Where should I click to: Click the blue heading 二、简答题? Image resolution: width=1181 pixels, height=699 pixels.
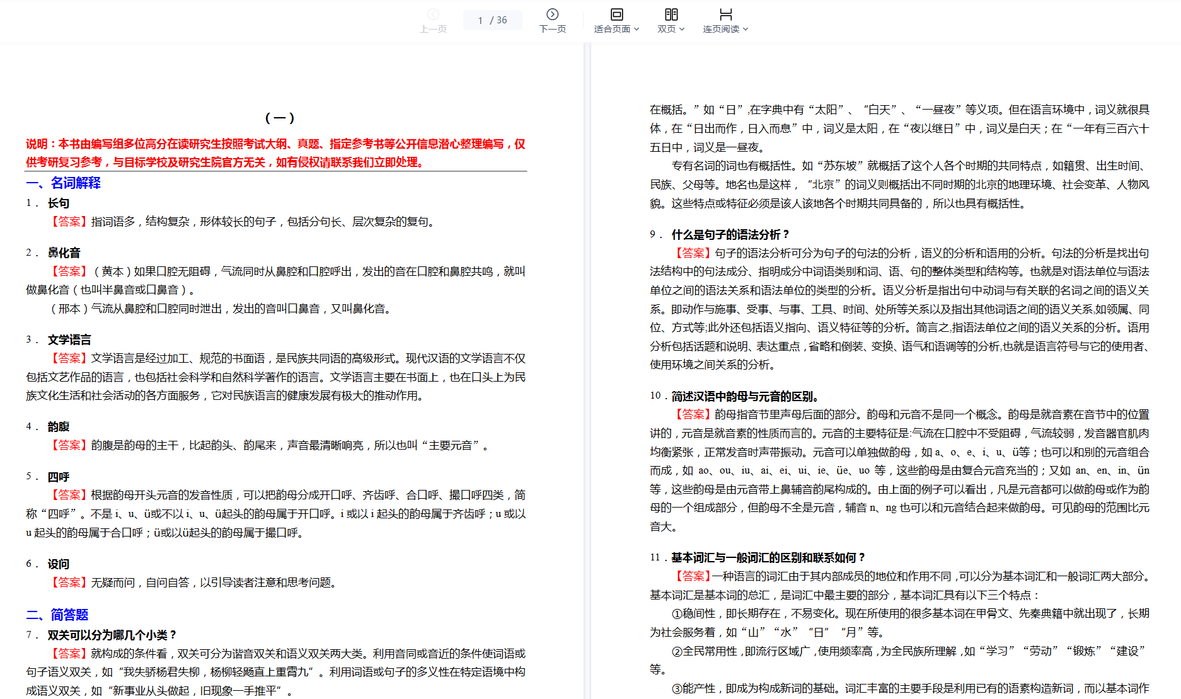coord(57,615)
